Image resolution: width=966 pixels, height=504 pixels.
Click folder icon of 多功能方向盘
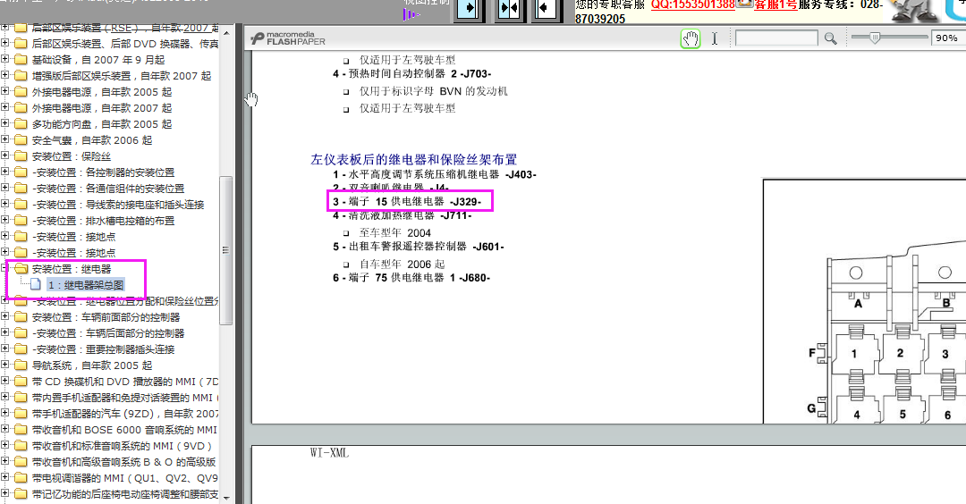click(21, 124)
